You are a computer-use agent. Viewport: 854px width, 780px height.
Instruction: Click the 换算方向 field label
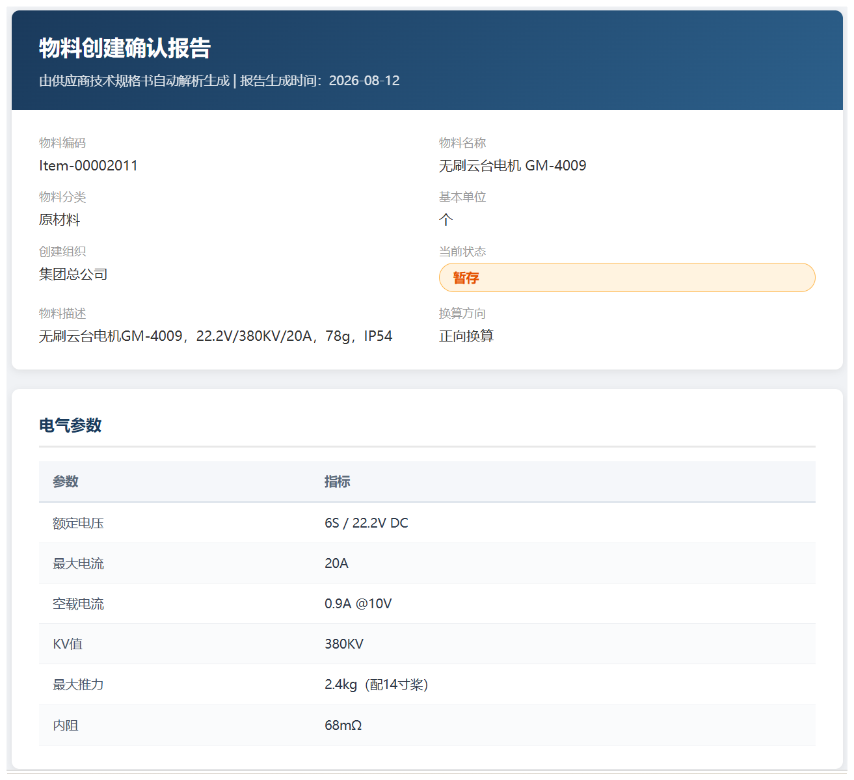click(x=462, y=314)
